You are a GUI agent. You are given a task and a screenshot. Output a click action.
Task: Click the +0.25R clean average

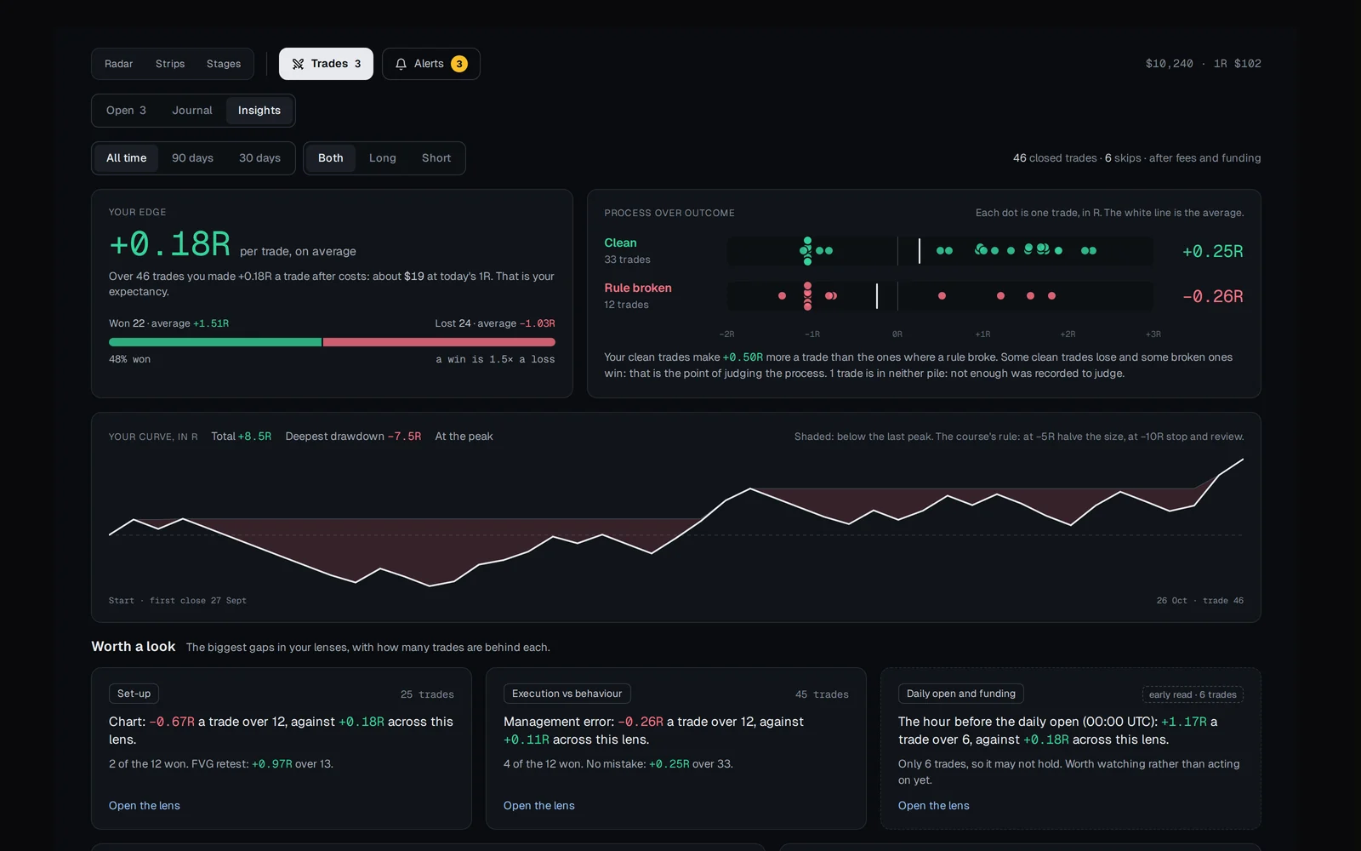coord(1212,251)
